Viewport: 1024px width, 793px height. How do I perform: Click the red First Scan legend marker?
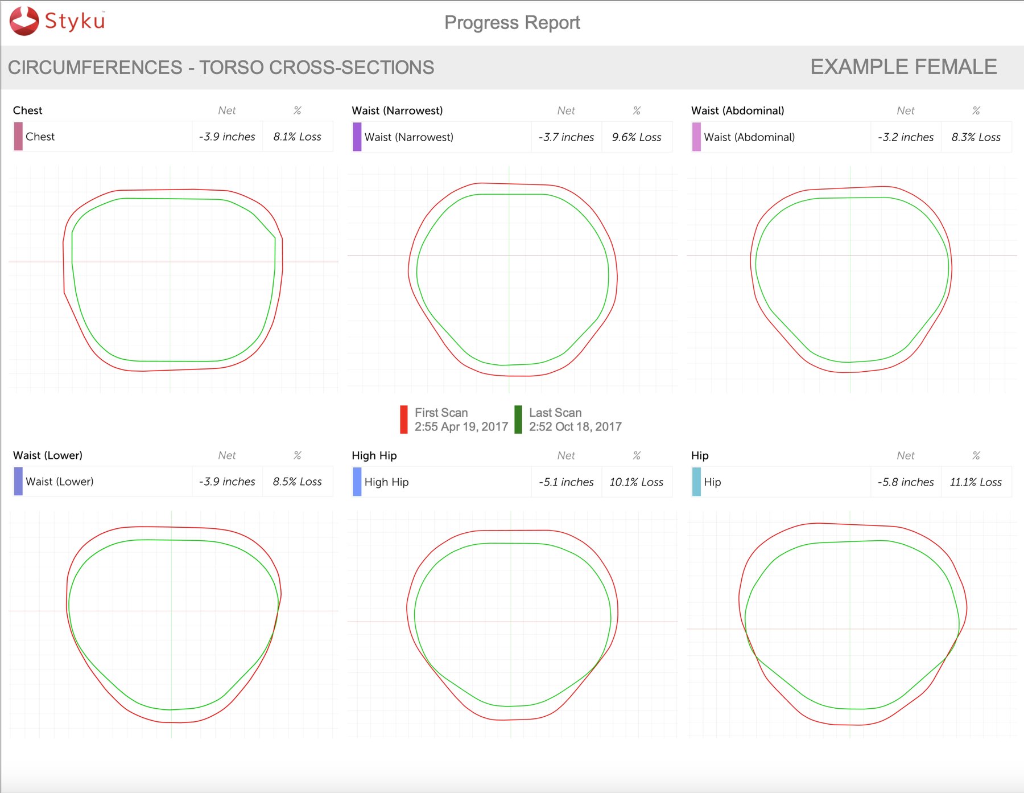tap(404, 420)
